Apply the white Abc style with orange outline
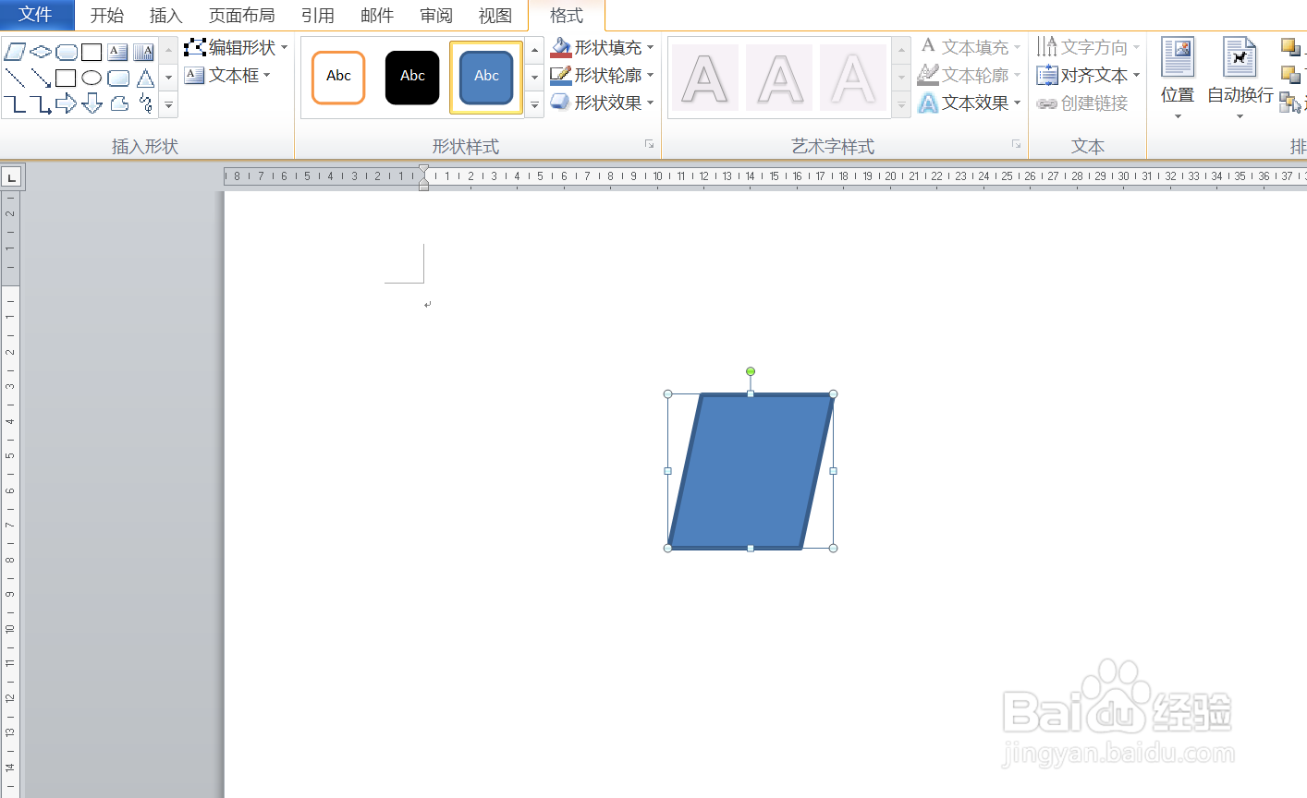The width and height of the screenshot is (1307, 798). [338, 78]
